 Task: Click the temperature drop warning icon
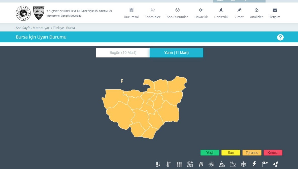click(x=158, y=164)
